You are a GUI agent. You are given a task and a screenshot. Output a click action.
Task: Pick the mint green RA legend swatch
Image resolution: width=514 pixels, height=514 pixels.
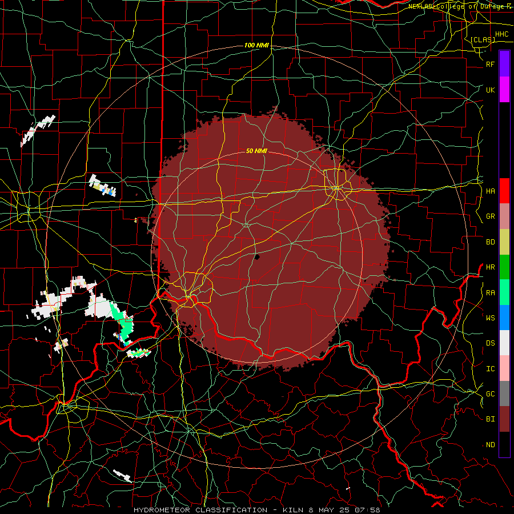pyautogui.click(x=504, y=292)
